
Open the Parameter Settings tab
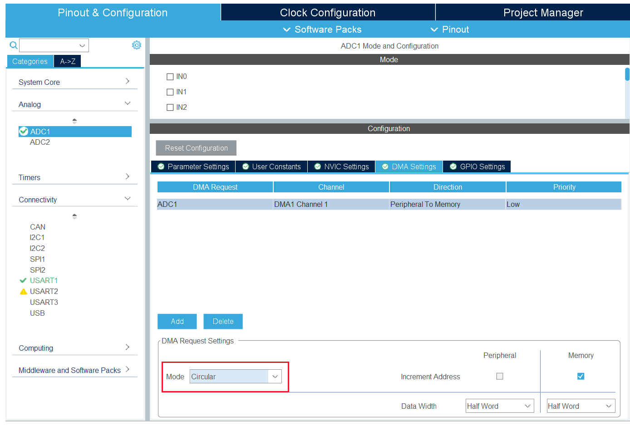point(193,166)
